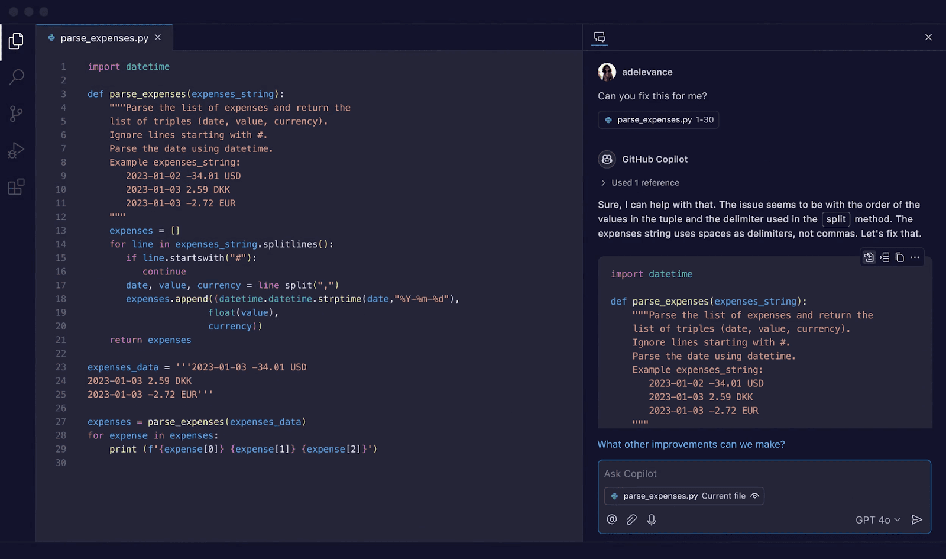Open the Extensions view
946x559 pixels.
pos(17,187)
